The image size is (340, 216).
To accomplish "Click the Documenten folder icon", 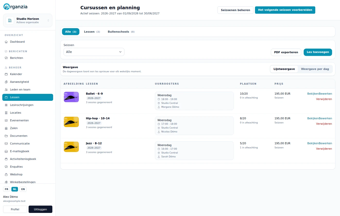I will (x=6, y=136).
